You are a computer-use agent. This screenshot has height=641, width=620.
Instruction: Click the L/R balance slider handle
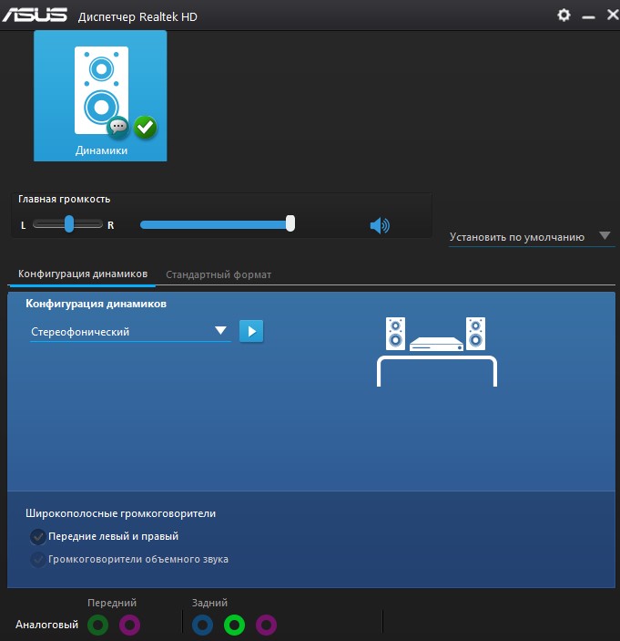pos(68,223)
